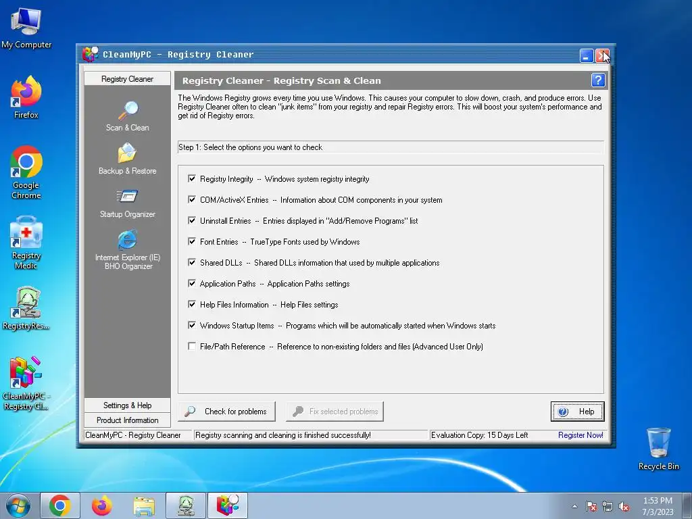Uncheck Help Files Information option
The height and width of the screenshot is (519, 692).
click(x=192, y=305)
